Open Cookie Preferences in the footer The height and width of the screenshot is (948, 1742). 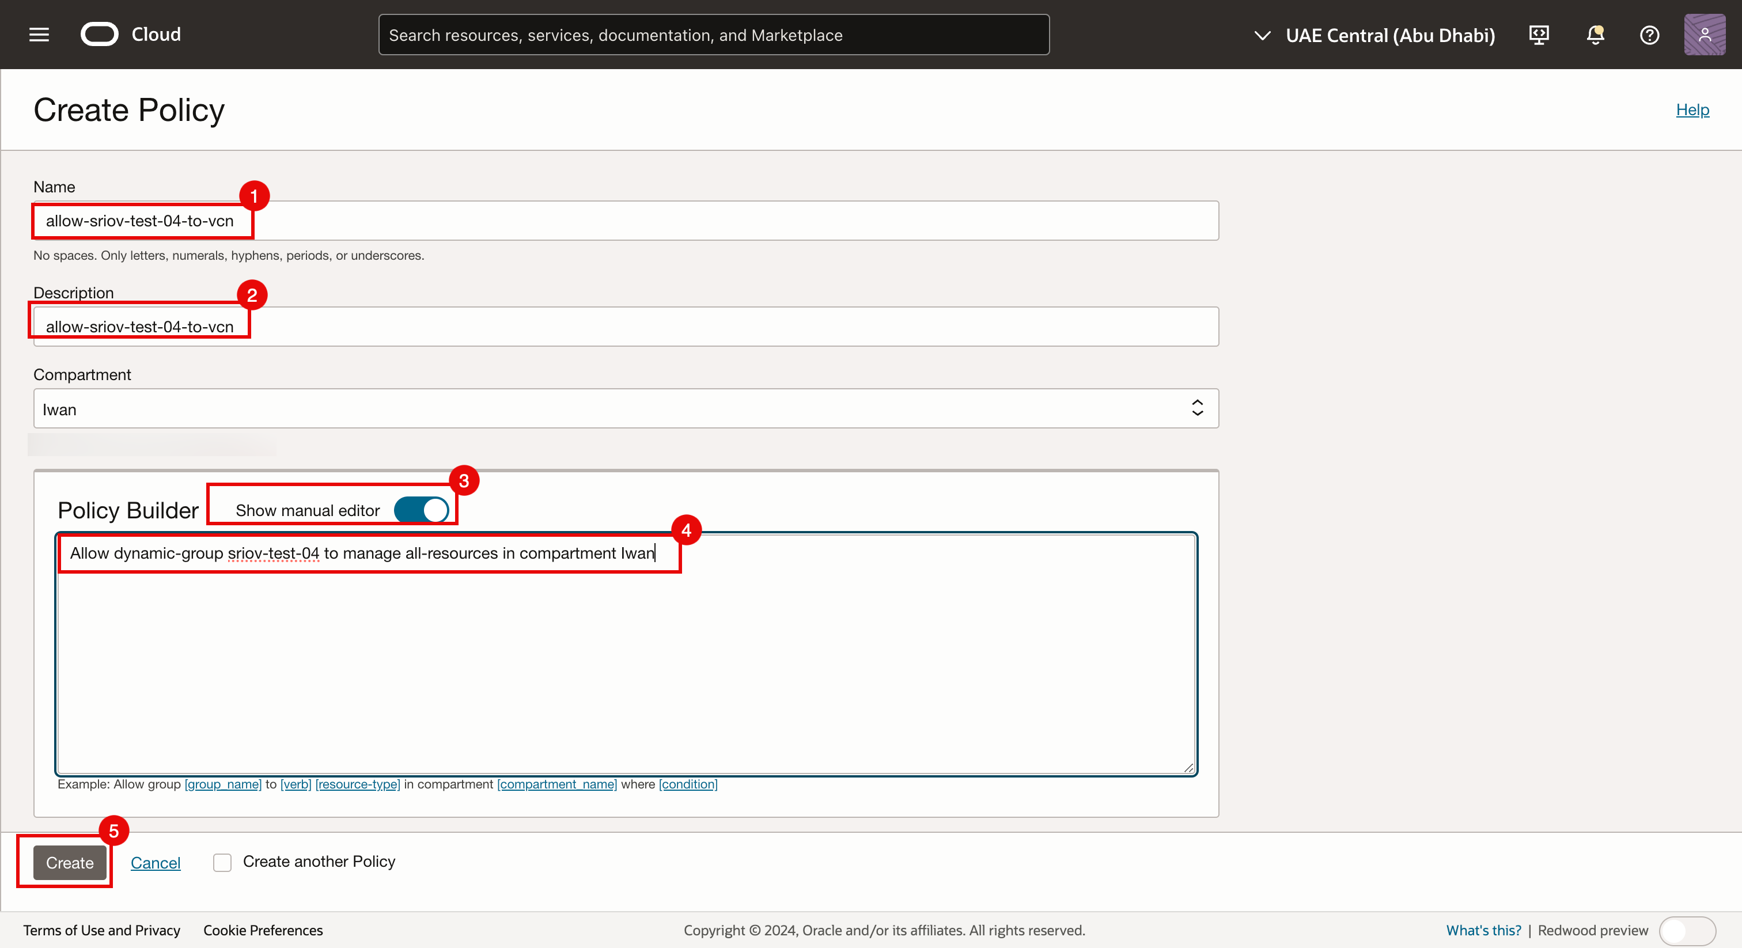pos(263,930)
